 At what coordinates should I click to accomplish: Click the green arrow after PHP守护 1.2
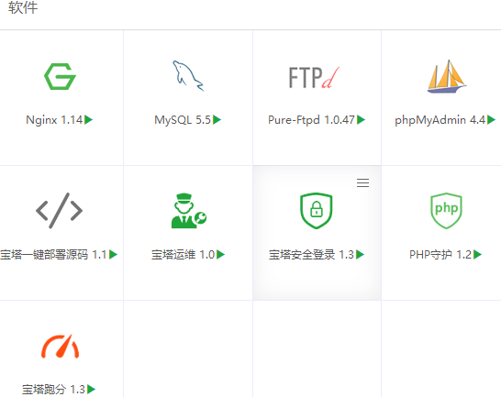pyautogui.click(x=478, y=255)
